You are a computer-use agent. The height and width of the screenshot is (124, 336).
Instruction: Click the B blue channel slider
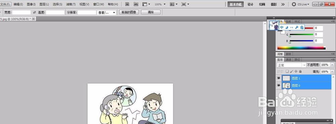coord(301,41)
